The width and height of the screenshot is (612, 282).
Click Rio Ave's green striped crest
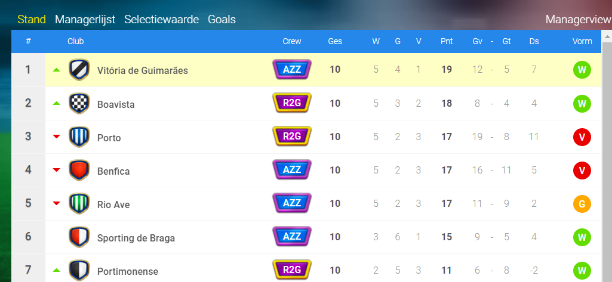click(x=79, y=204)
